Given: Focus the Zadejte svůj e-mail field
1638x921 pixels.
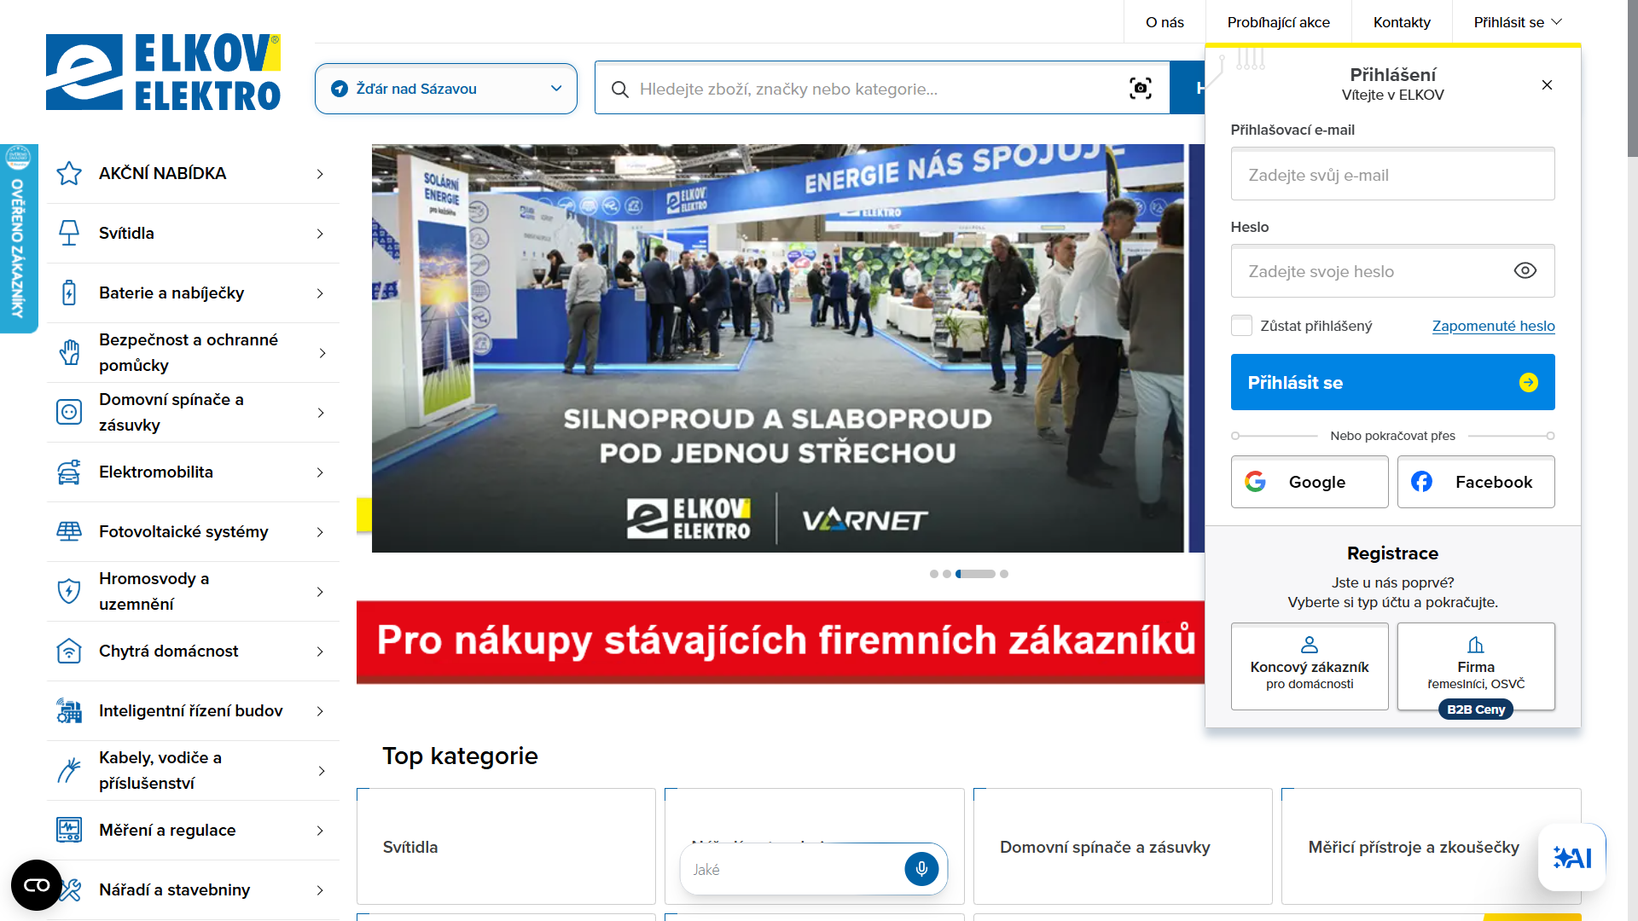Looking at the screenshot, I should pos(1392,174).
